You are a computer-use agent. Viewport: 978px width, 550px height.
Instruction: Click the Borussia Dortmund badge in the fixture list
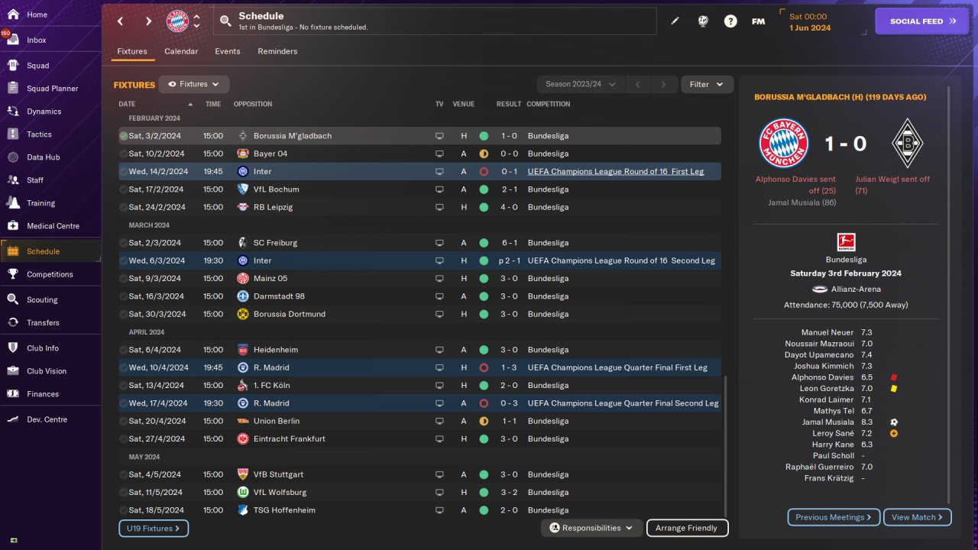click(x=242, y=314)
